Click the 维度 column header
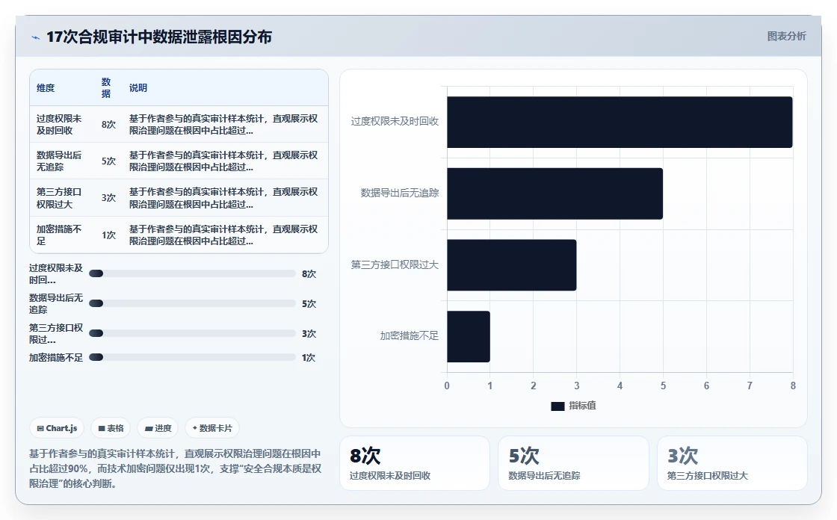The height and width of the screenshot is (520, 837). tap(46, 88)
